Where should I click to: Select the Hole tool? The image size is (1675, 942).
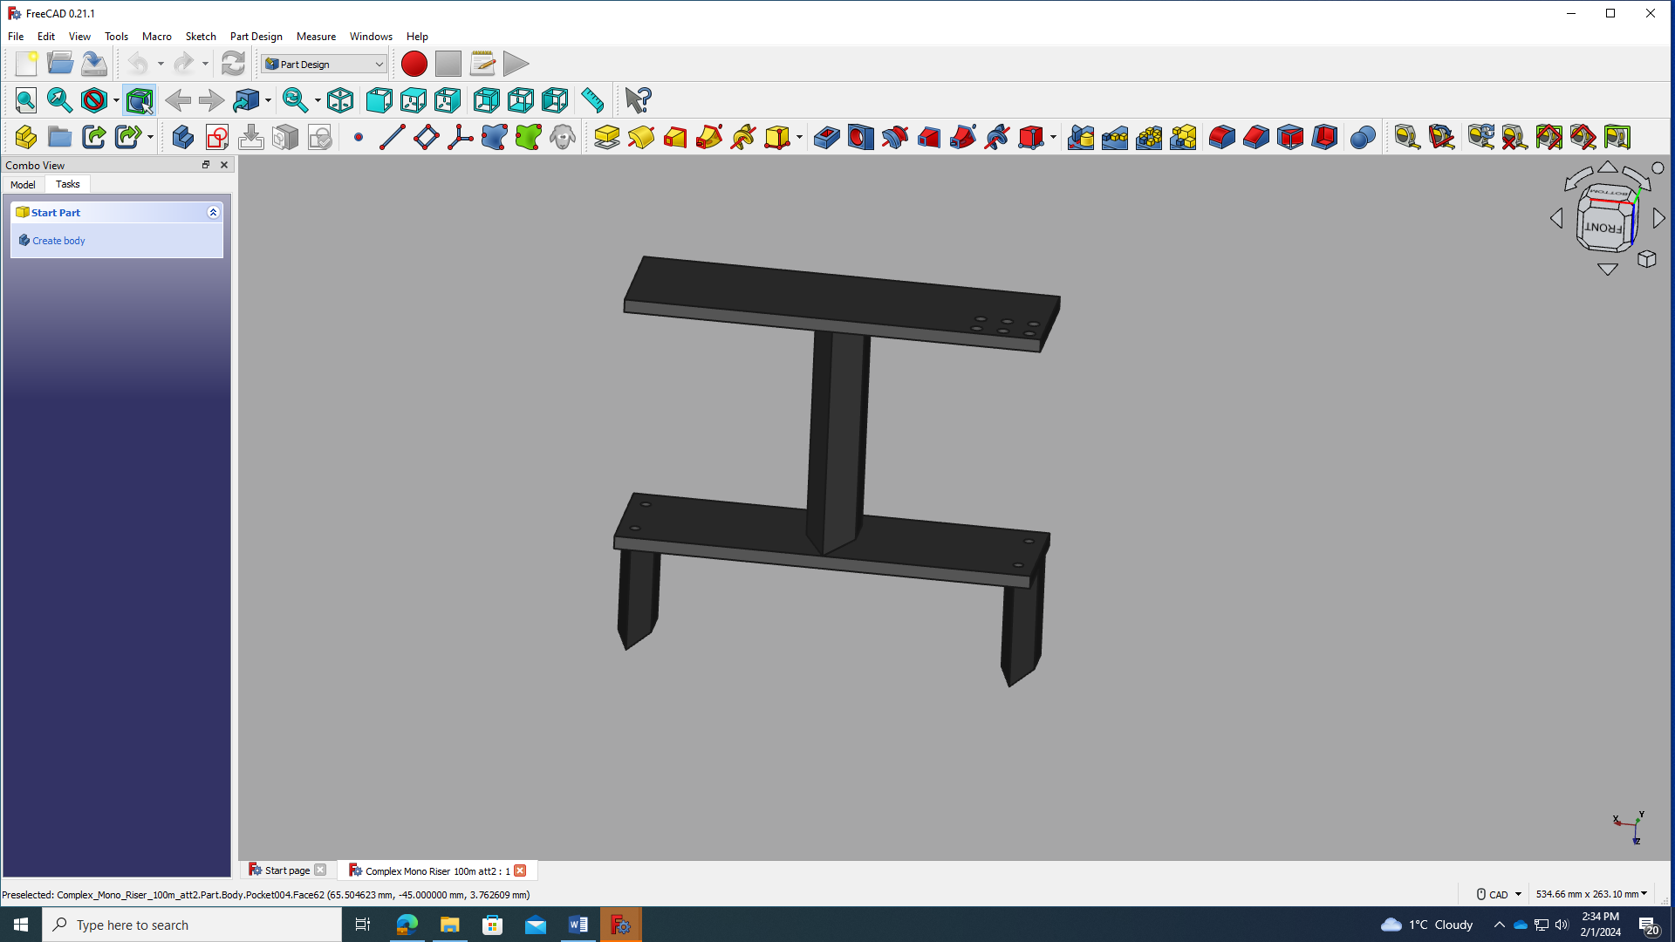tap(861, 137)
